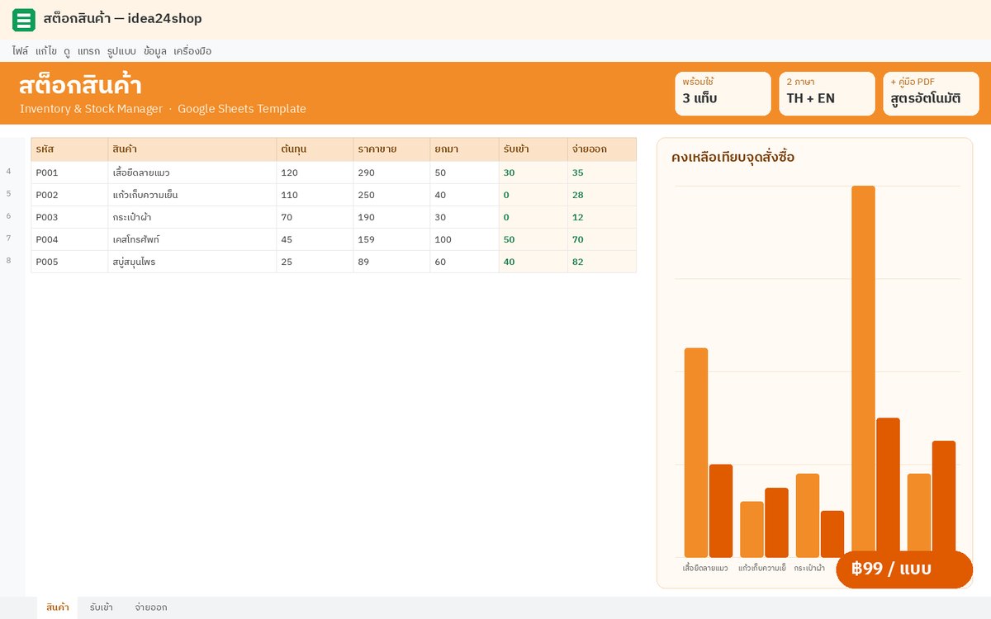Click the light orange bar above แก้วเก็บความเย็น
This screenshot has height=619, width=991.
(752, 529)
